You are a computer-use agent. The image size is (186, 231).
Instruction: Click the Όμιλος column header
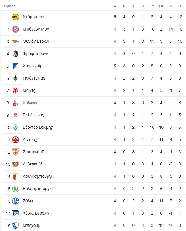pyautogui.click(x=10, y=6)
